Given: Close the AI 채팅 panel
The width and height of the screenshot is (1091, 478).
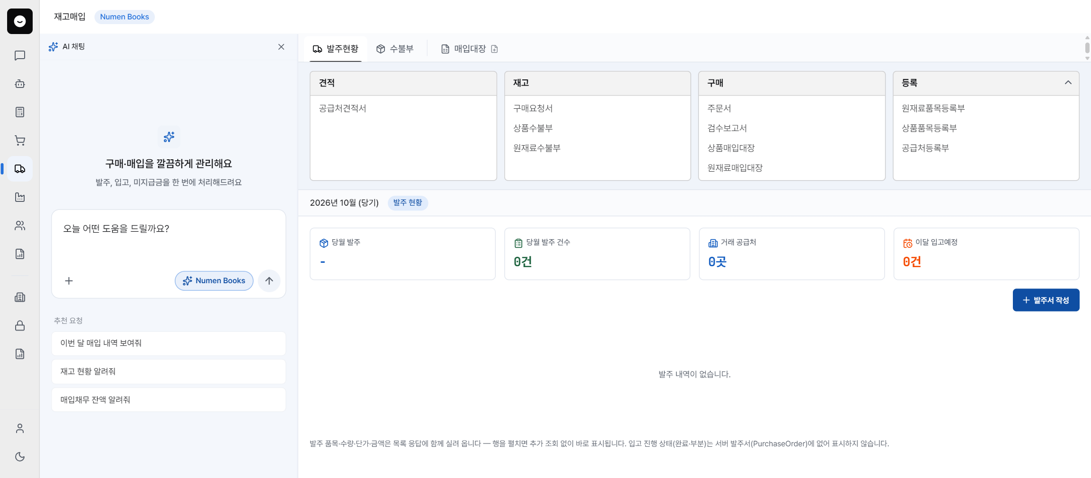Looking at the screenshot, I should click(x=281, y=47).
